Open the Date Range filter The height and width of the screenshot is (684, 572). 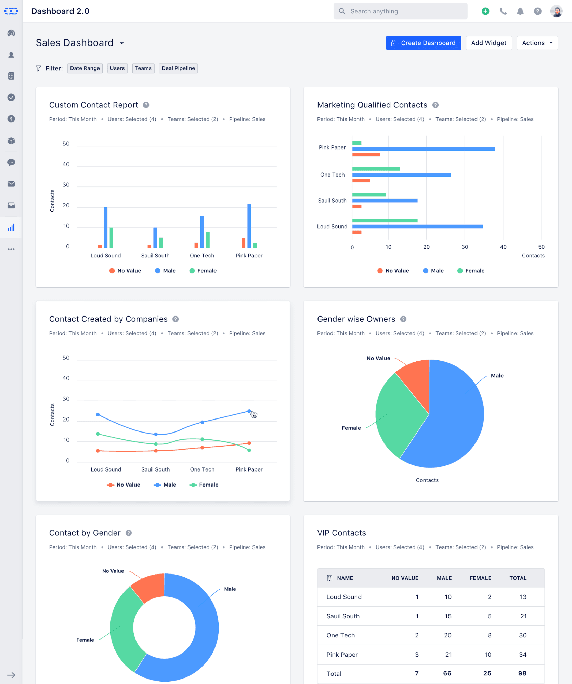pos(85,68)
